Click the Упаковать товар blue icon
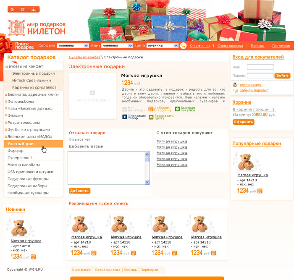This screenshot has width=294, height=280. 125,117
